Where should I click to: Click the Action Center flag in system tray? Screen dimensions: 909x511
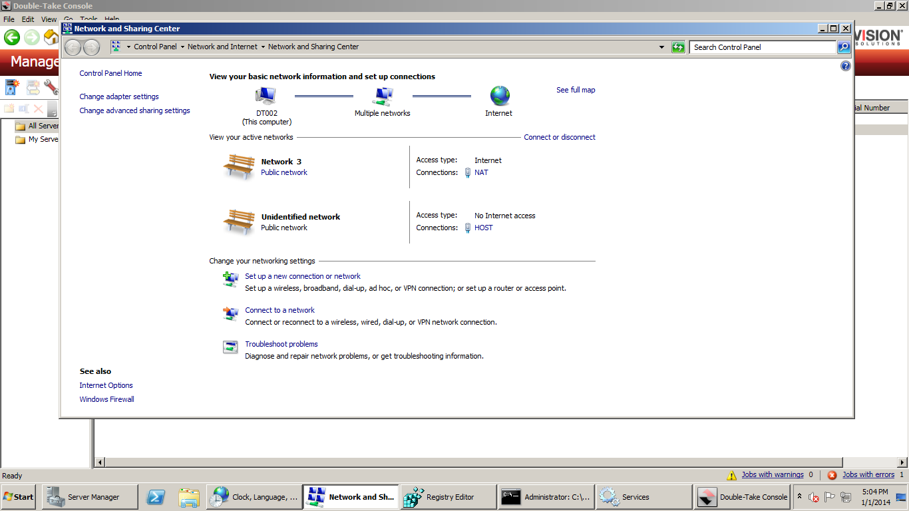829,497
